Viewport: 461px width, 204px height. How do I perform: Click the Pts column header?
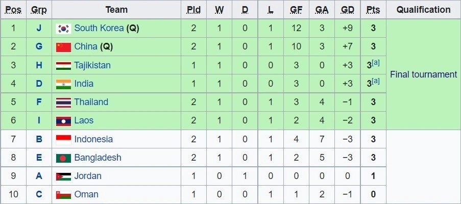coord(373,10)
